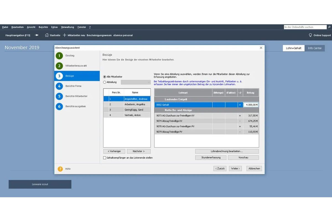Click the Hauptnavigation [F10] item

pyautogui.click(x=18, y=35)
